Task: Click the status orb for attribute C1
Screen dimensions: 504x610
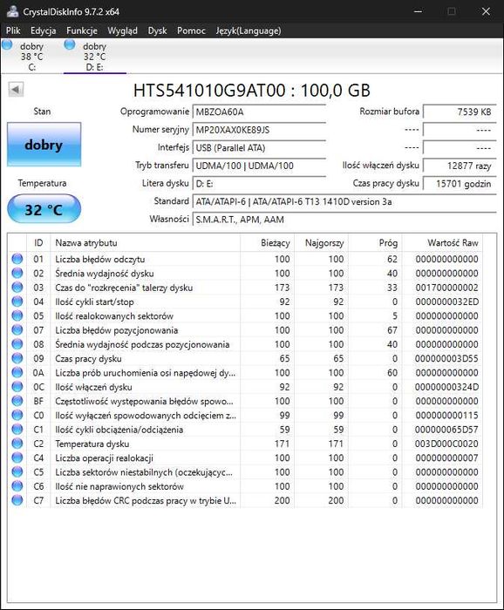Action: click(17, 429)
